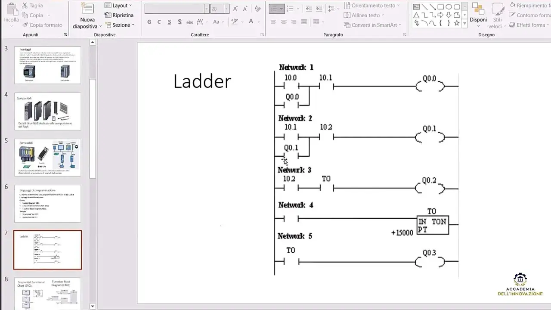Toggle underline S formatting
The height and width of the screenshot is (310, 551).
[169, 22]
